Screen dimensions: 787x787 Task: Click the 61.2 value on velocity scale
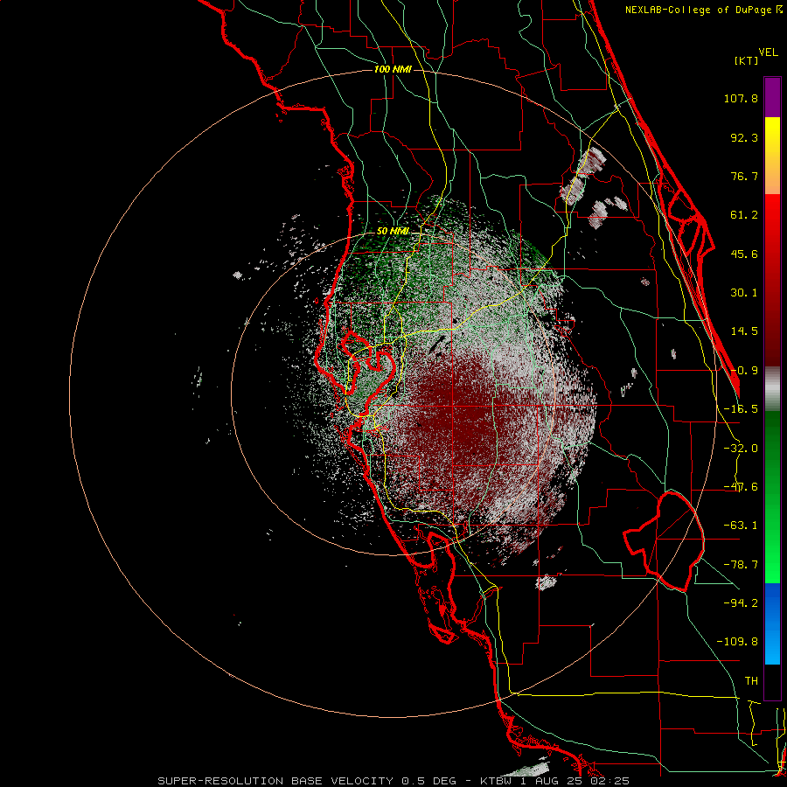pyautogui.click(x=744, y=215)
